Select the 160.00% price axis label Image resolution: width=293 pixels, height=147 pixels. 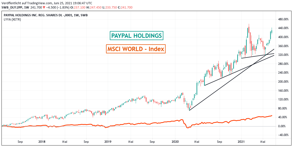[283, 91]
